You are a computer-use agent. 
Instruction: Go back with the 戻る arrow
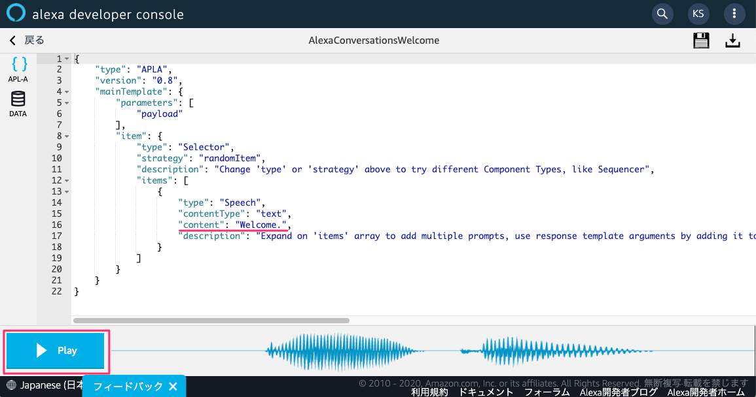[27, 40]
